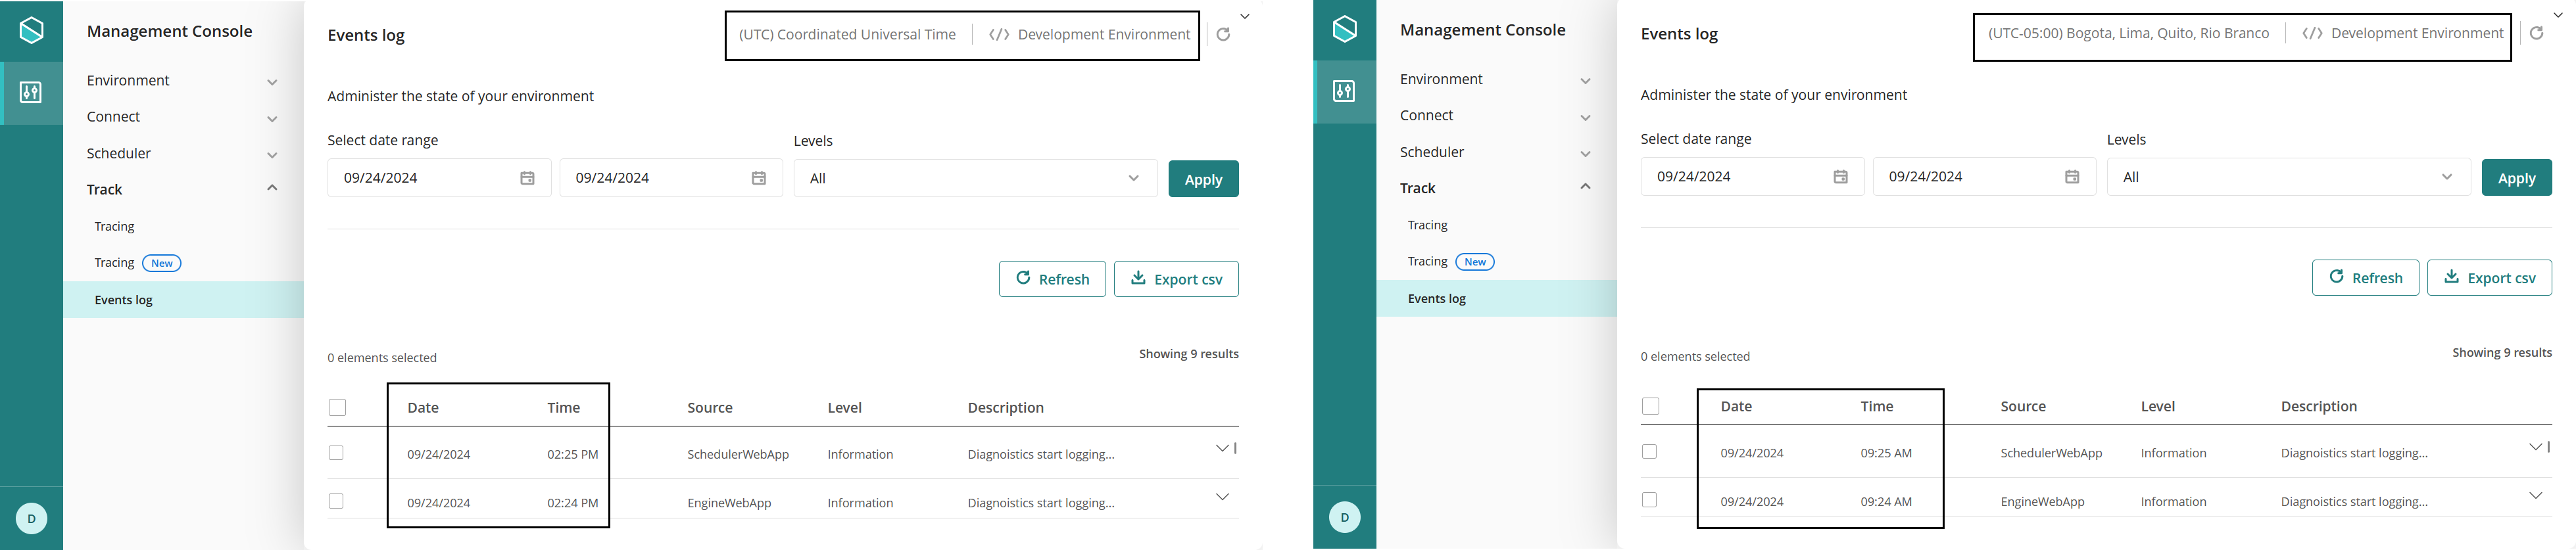2576x550 pixels.
Task: Click the start date 09/24/2024 field in Bogota console
Action: point(1752,177)
